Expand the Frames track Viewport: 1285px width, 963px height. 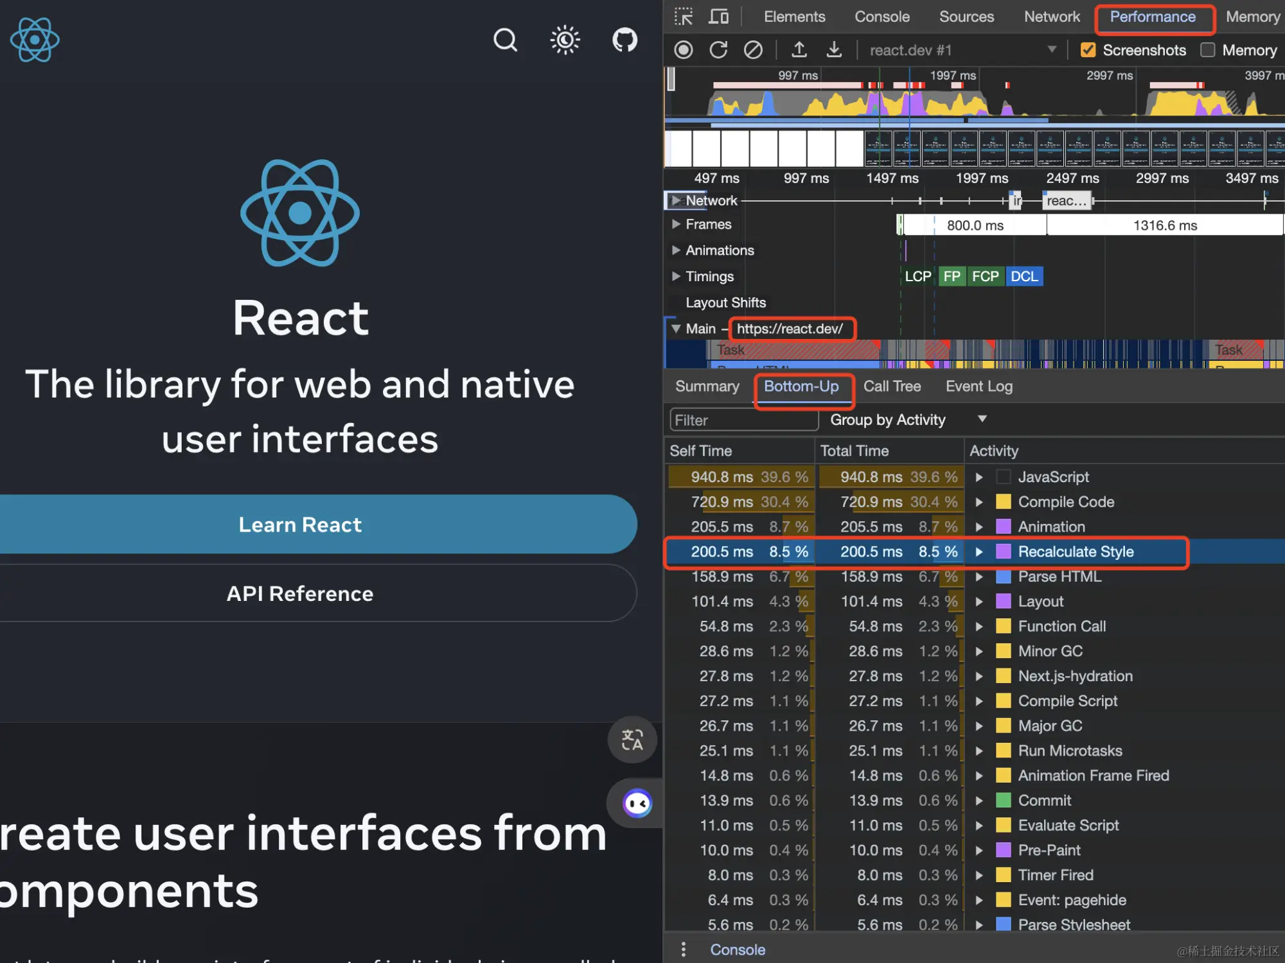(x=675, y=224)
